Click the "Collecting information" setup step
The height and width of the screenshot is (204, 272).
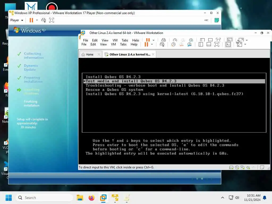point(34,56)
